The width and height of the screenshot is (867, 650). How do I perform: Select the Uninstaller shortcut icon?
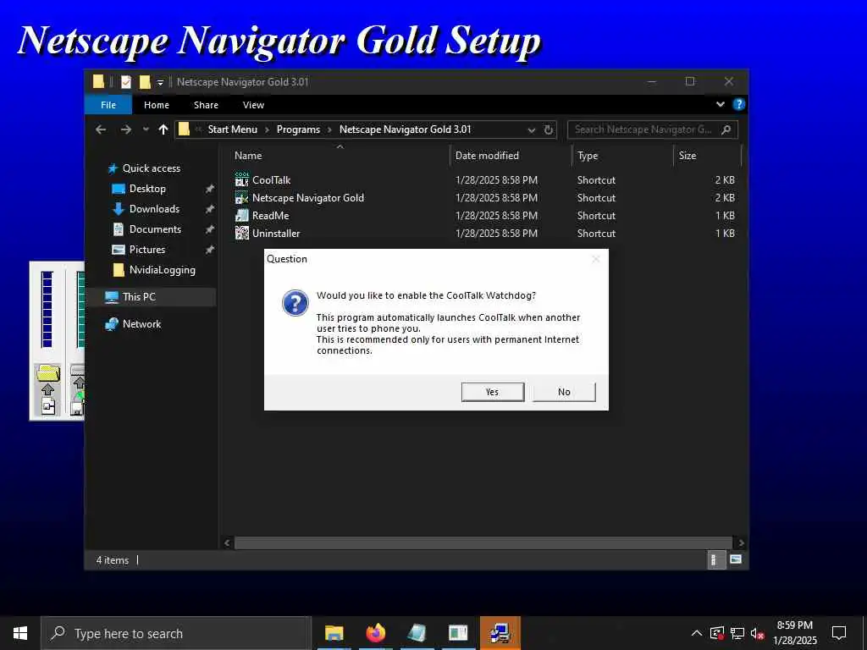tap(241, 234)
